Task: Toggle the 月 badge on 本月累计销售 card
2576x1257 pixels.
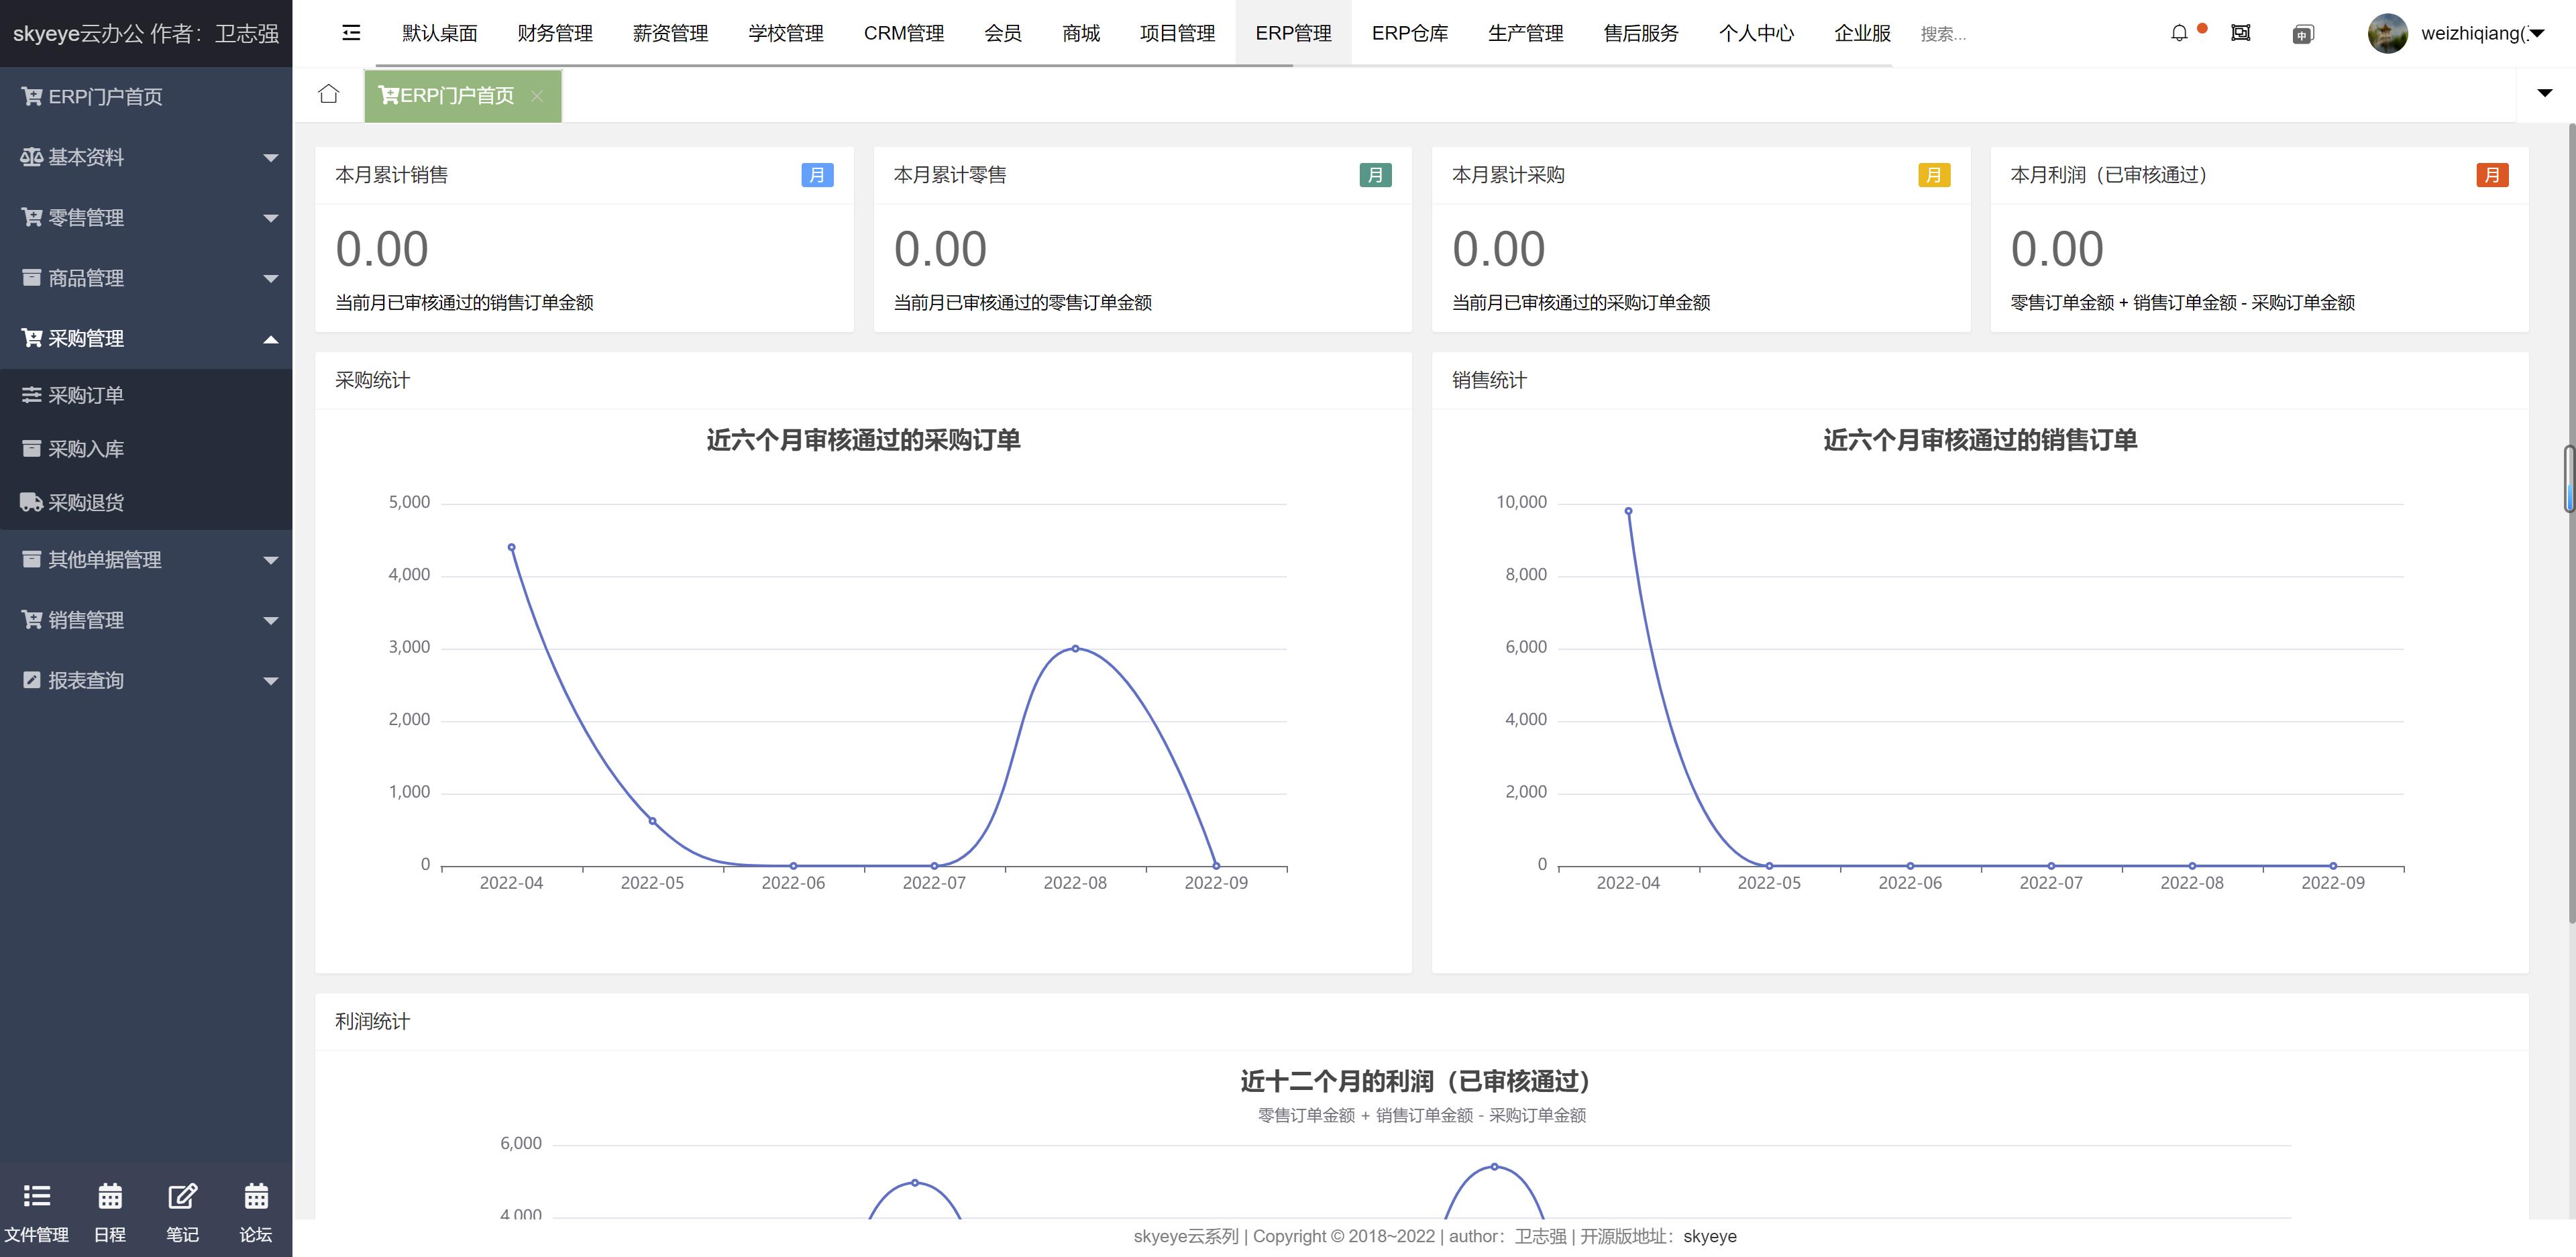Action: (x=819, y=175)
